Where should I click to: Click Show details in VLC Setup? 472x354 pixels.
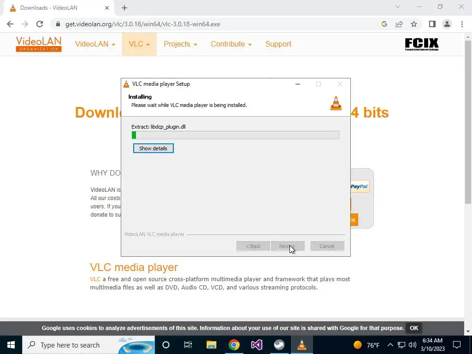point(153,148)
